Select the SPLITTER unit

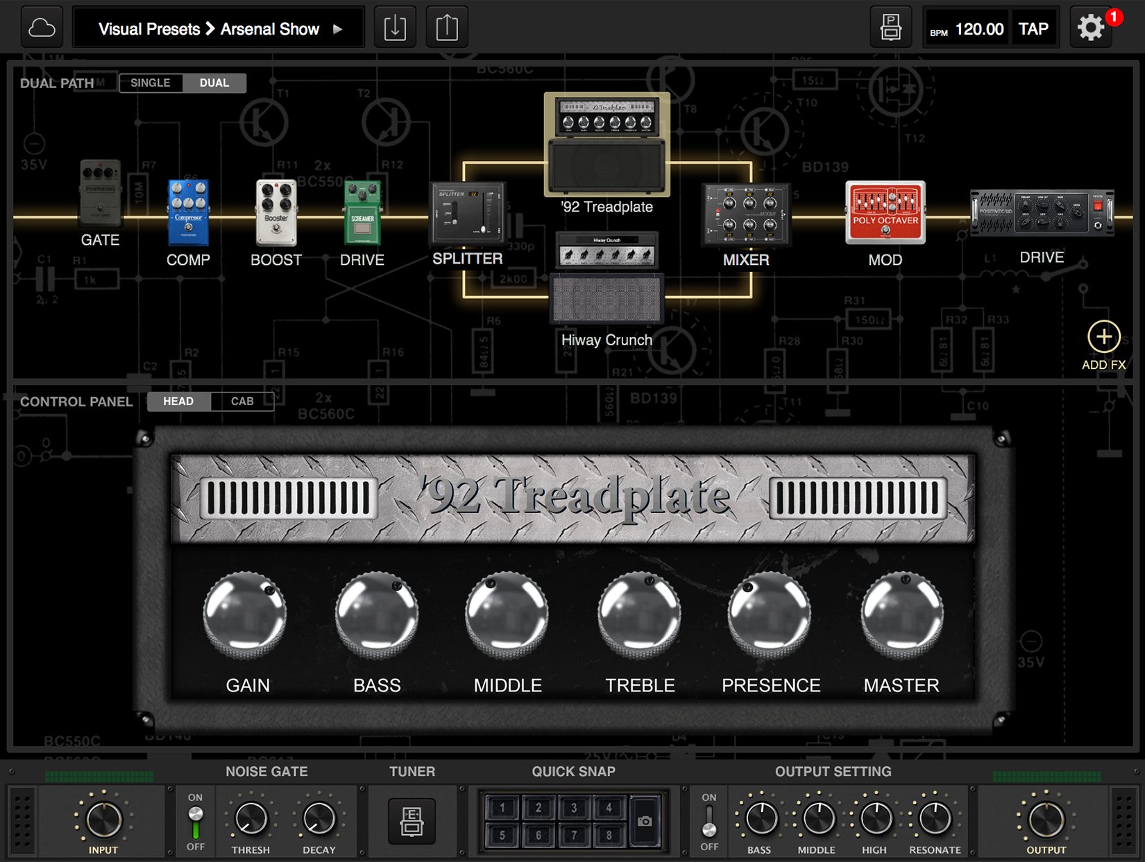point(468,214)
